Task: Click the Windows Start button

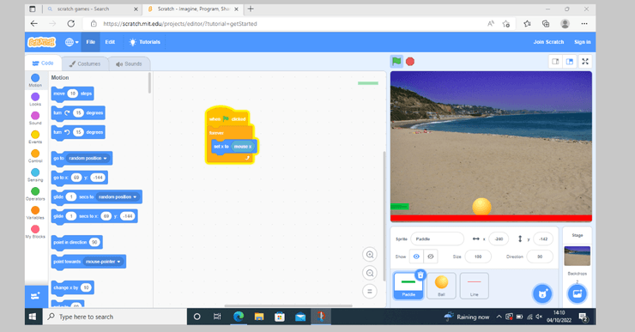Action: point(33,317)
